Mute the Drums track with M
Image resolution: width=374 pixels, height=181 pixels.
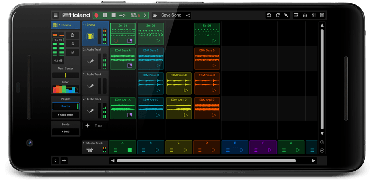point(72,52)
